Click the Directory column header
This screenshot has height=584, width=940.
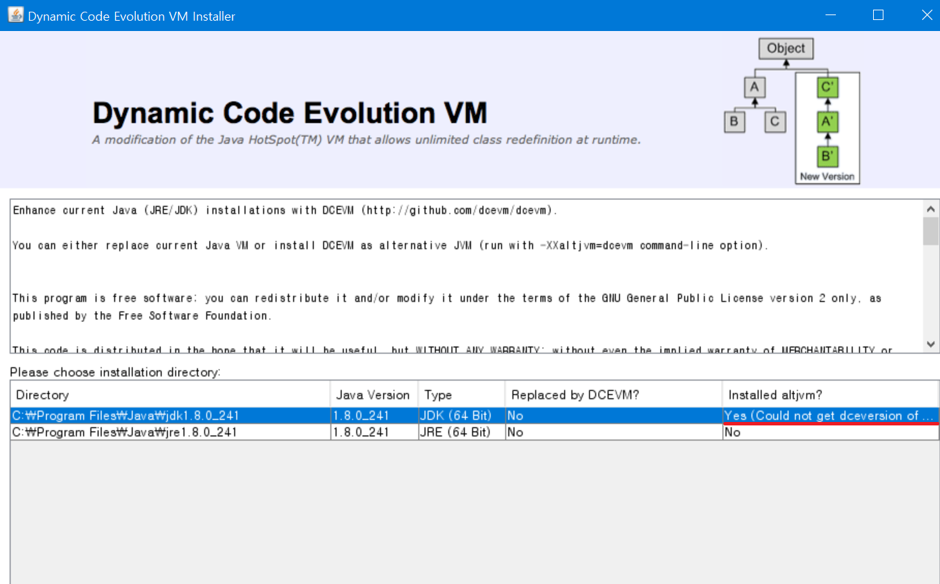(170, 394)
